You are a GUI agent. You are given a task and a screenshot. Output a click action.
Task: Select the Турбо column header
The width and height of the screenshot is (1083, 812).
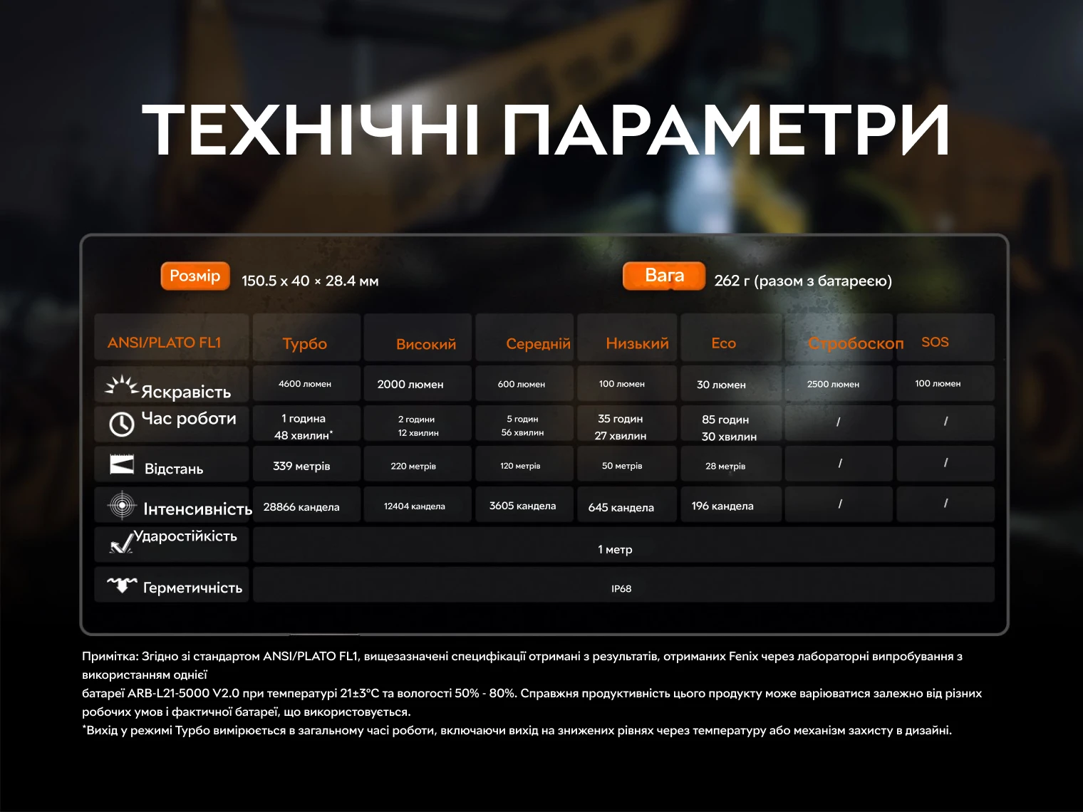pos(306,338)
